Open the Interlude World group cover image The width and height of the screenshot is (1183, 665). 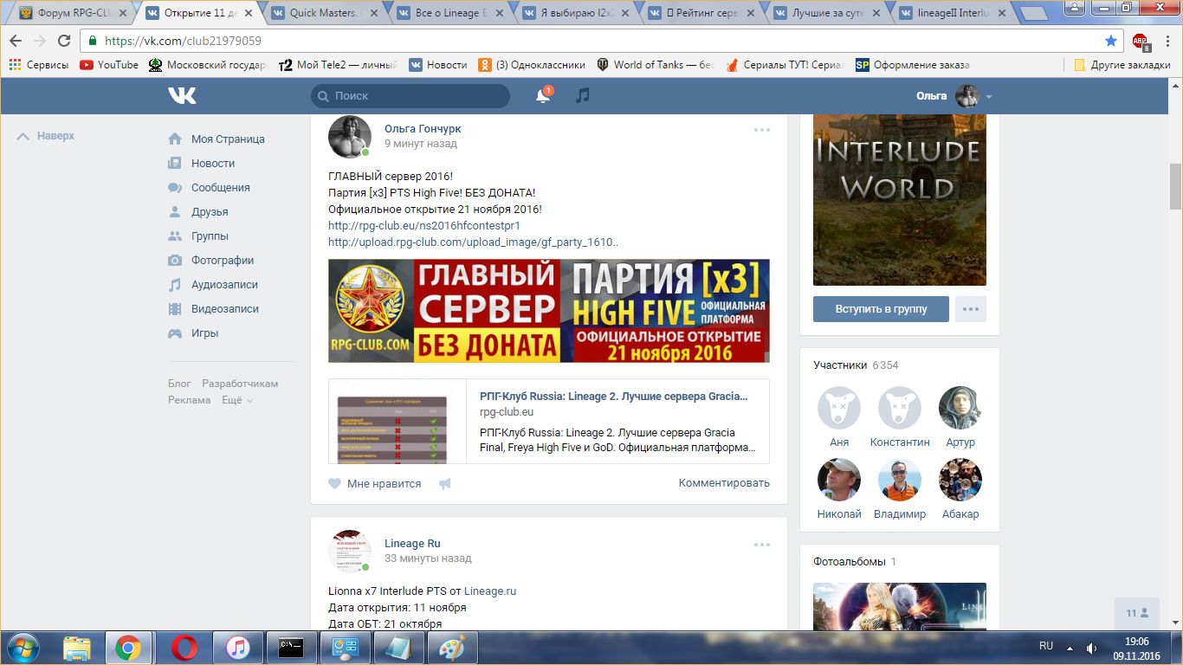click(900, 199)
